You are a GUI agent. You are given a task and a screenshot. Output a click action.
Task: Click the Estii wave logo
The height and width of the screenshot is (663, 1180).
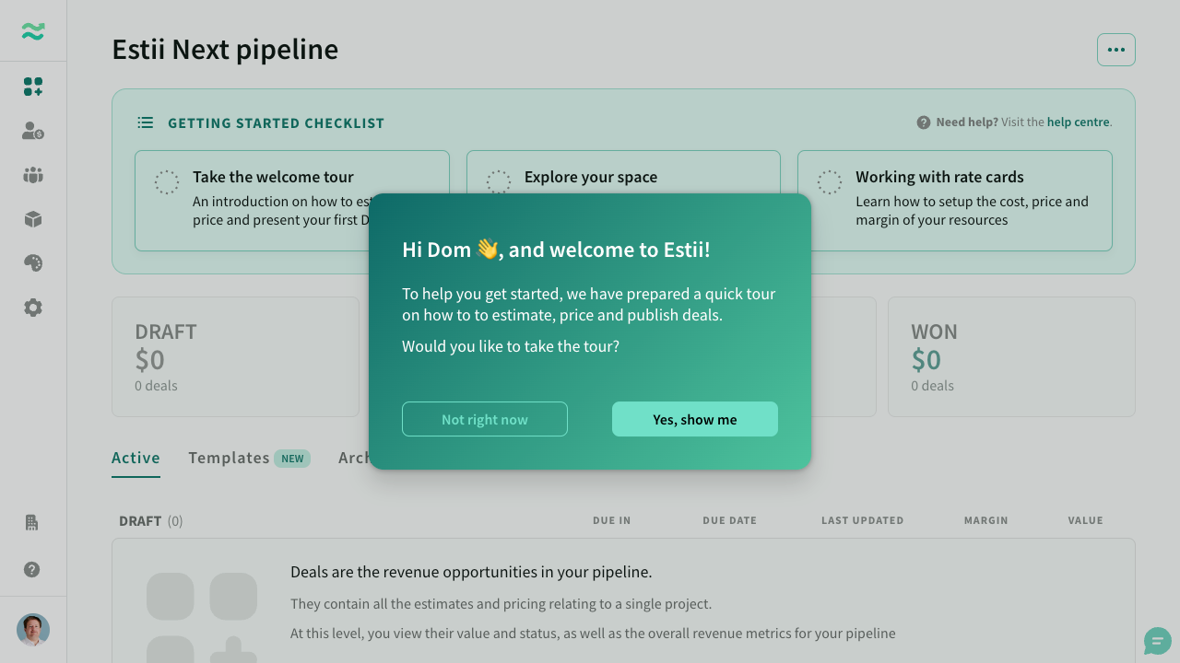[33, 31]
